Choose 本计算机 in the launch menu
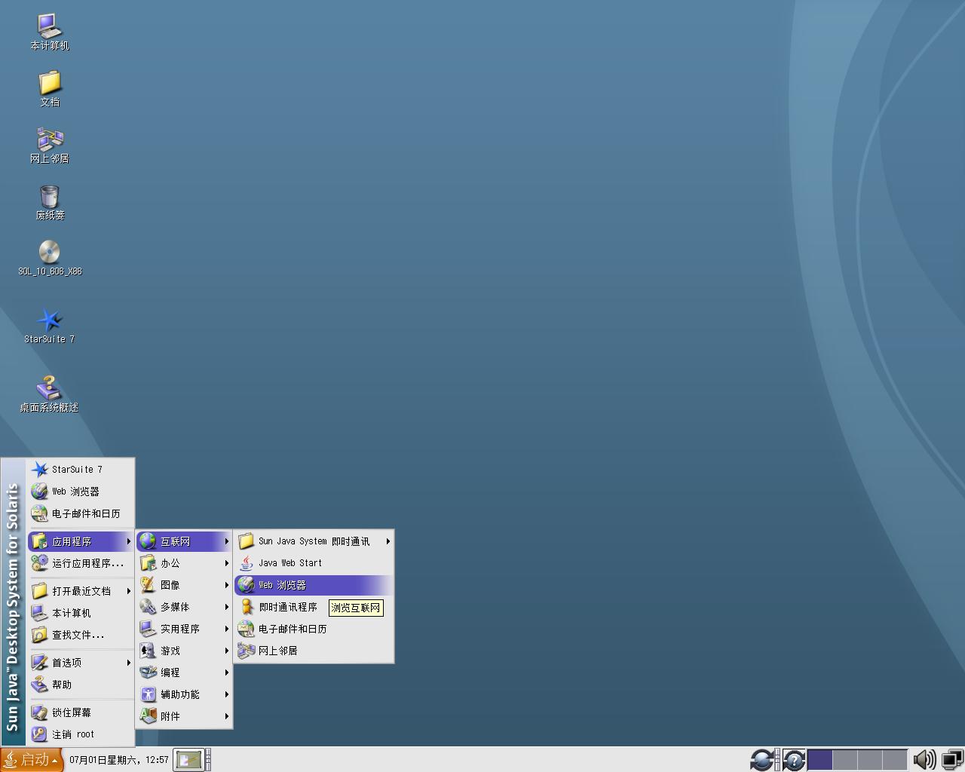The width and height of the screenshot is (965, 772). (81, 613)
